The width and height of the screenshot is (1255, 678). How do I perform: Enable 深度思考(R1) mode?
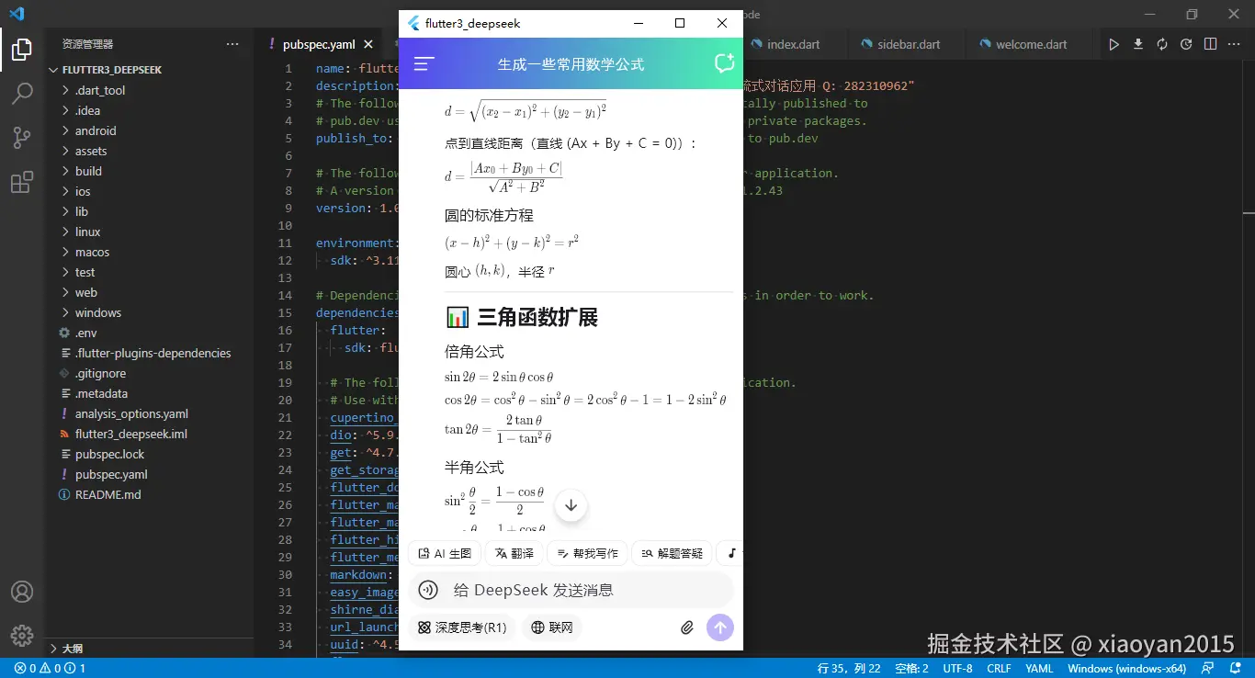click(x=461, y=627)
